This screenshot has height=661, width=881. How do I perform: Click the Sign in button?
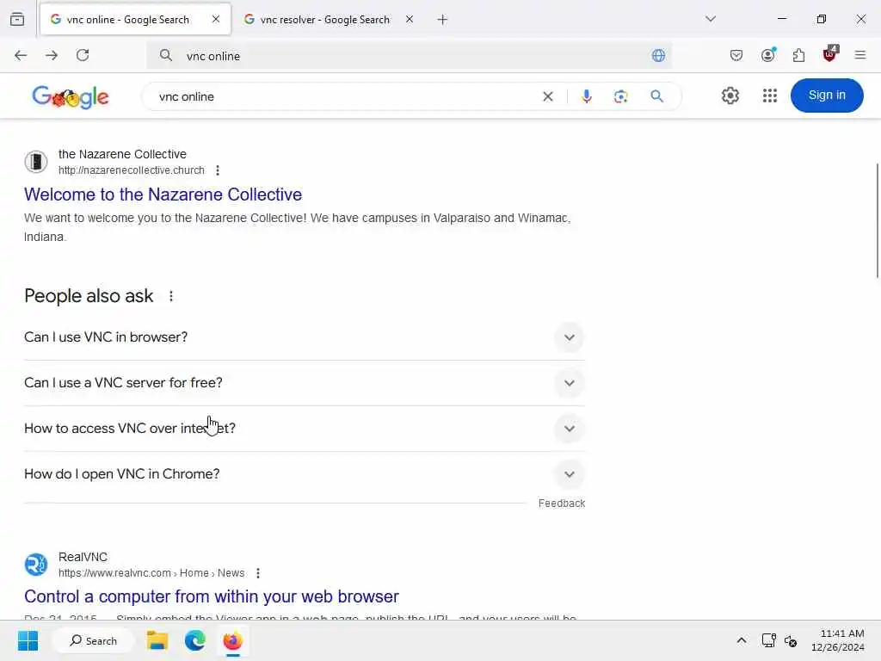pyautogui.click(x=827, y=96)
